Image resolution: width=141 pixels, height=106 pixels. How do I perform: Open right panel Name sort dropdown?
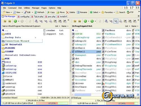pyautogui.click(x=135, y=26)
